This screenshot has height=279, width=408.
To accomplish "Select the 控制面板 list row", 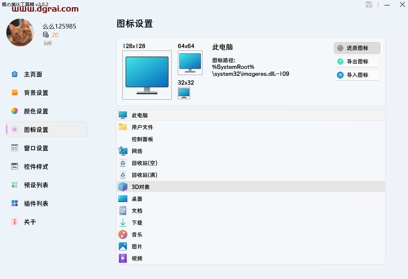I will coord(251,139).
